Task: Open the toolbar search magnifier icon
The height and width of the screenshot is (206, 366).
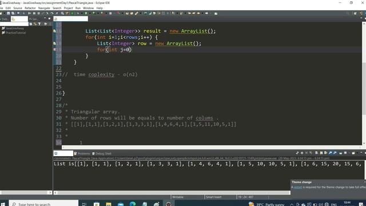Action: click(x=348, y=13)
